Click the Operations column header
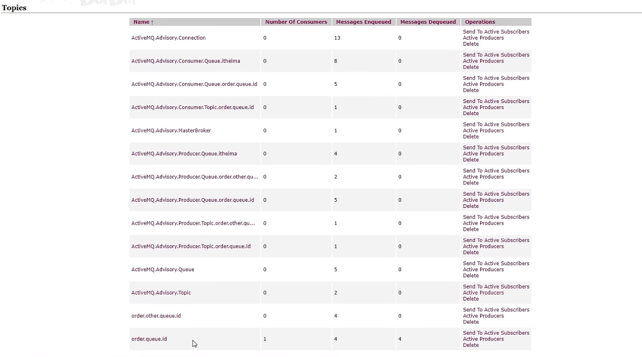Screen dimensions: 642x357 coord(480,22)
